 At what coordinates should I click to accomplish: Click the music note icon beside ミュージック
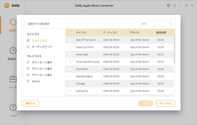tap(28, 41)
